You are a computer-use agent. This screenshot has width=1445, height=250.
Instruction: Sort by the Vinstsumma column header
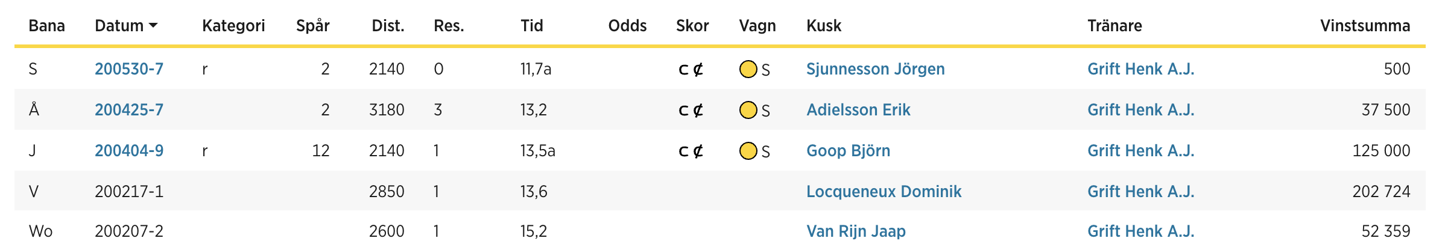[1365, 26]
